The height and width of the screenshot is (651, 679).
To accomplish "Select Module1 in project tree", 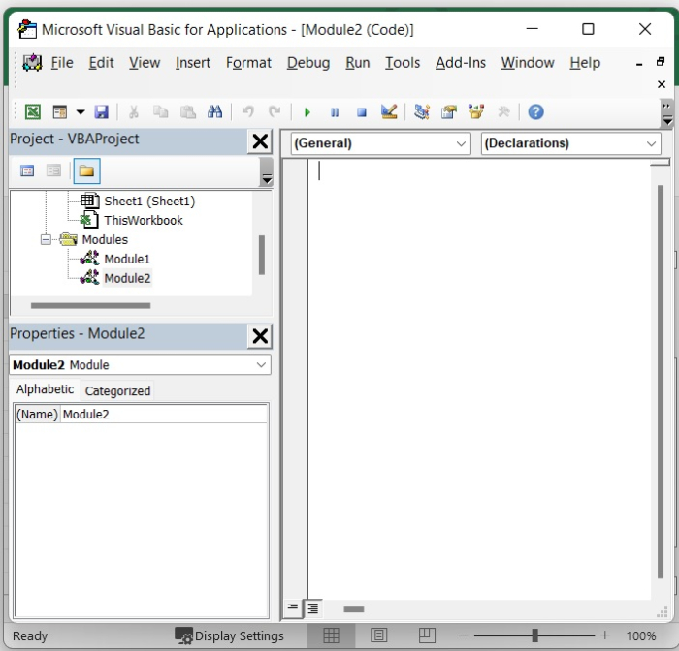I will 127,259.
